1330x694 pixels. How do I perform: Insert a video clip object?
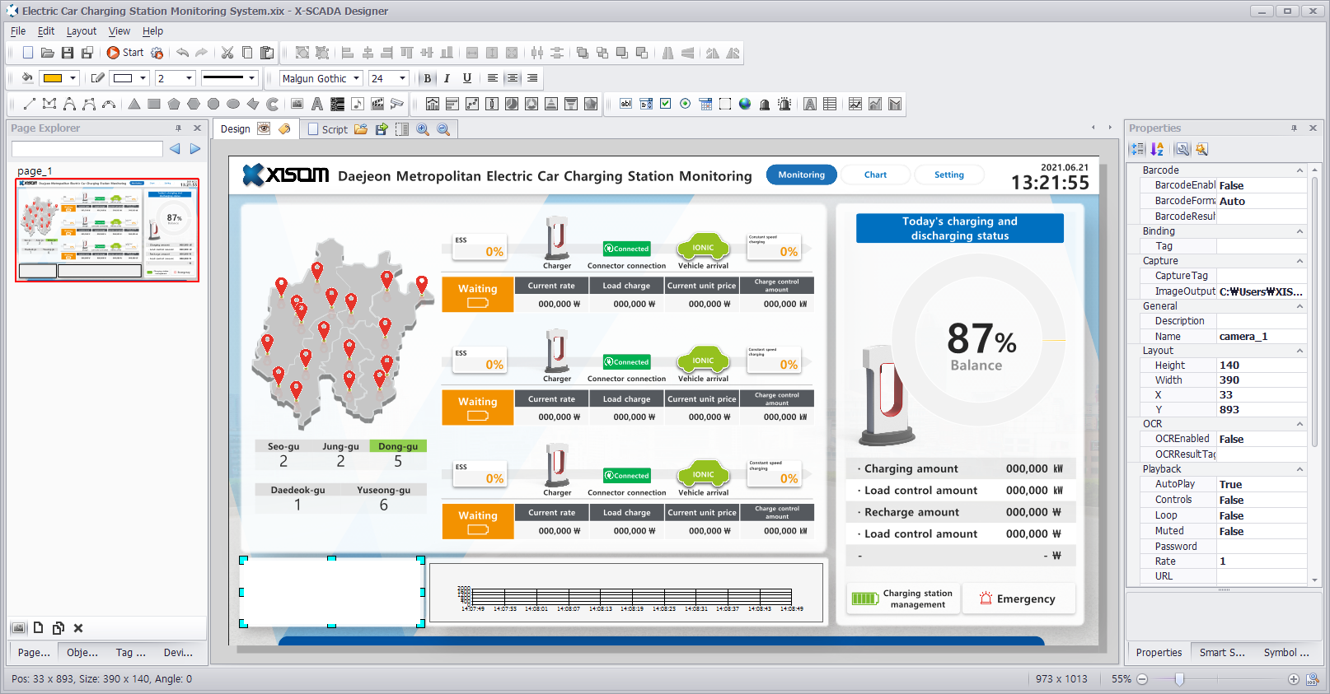click(x=377, y=104)
